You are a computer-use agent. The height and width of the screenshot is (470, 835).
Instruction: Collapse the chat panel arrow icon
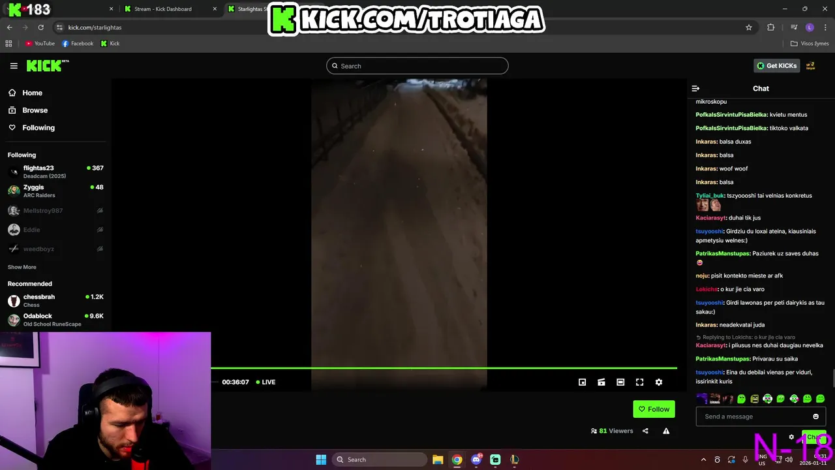(695, 88)
